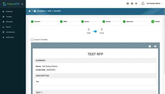This screenshot has width=165, height=94.
Task: Click the Create Date value 08/20/2023
Action: [x=51, y=70]
